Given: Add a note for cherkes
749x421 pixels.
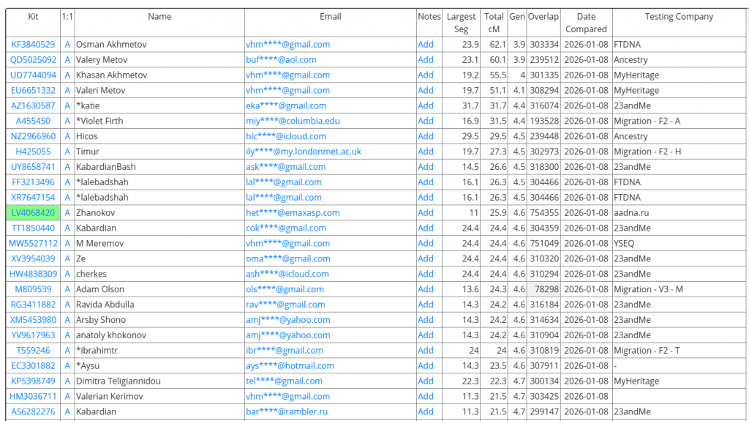Looking at the screenshot, I should coord(426,274).
